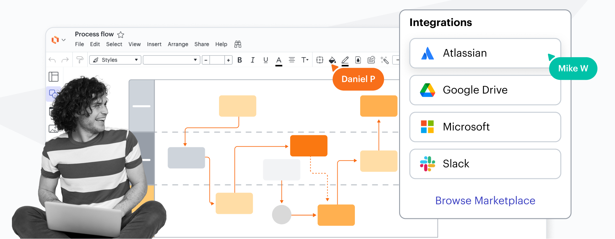Image resolution: width=615 pixels, height=239 pixels.
Task: Open the Browse Marketplace link
Action: coord(485,201)
